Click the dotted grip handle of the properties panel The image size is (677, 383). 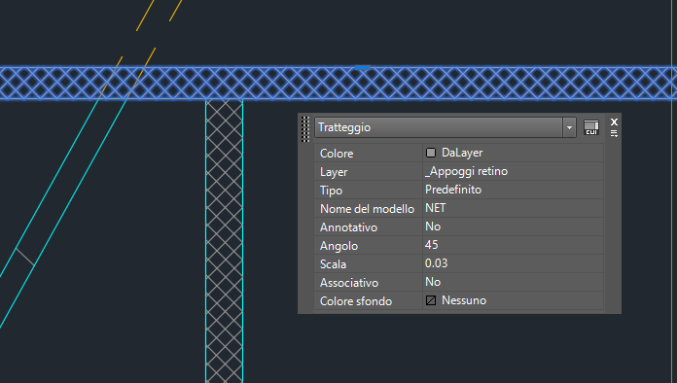305,129
